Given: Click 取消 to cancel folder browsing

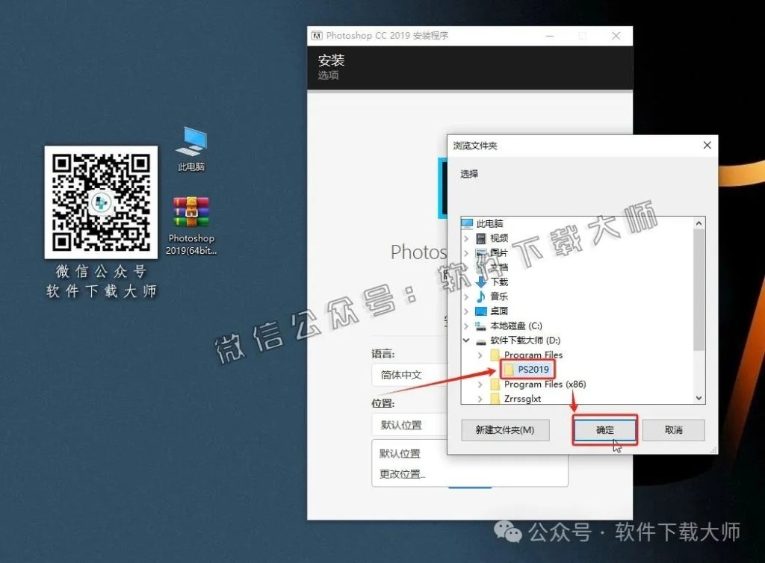Looking at the screenshot, I should [673, 430].
